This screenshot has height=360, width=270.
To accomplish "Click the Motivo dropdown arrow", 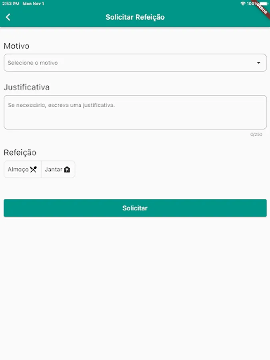I will pyautogui.click(x=258, y=63).
